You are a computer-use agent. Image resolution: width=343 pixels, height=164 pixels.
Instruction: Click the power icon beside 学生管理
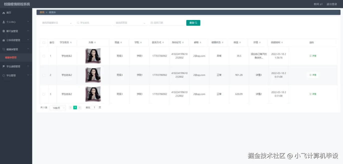[x=4, y=75]
